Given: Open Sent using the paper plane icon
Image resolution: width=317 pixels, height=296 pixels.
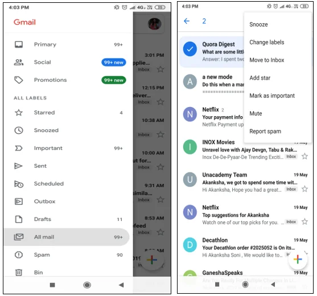Looking at the screenshot, I should (x=18, y=166).
